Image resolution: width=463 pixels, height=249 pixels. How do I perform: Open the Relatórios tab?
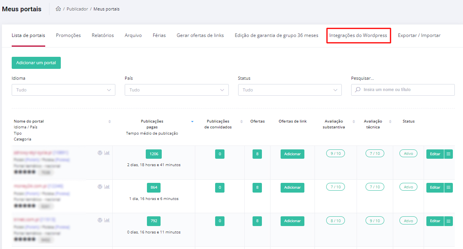[x=103, y=35]
